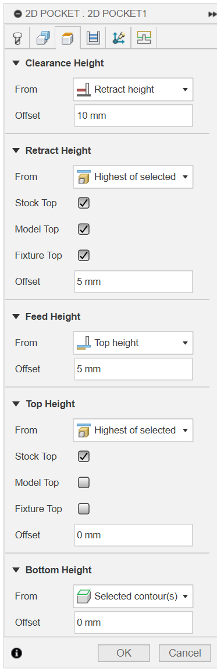The image size is (217, 670).
Task: Open Bottom Height Selected contour(s) dropdown
Action: pyautogui.click(x=133, y=596)
